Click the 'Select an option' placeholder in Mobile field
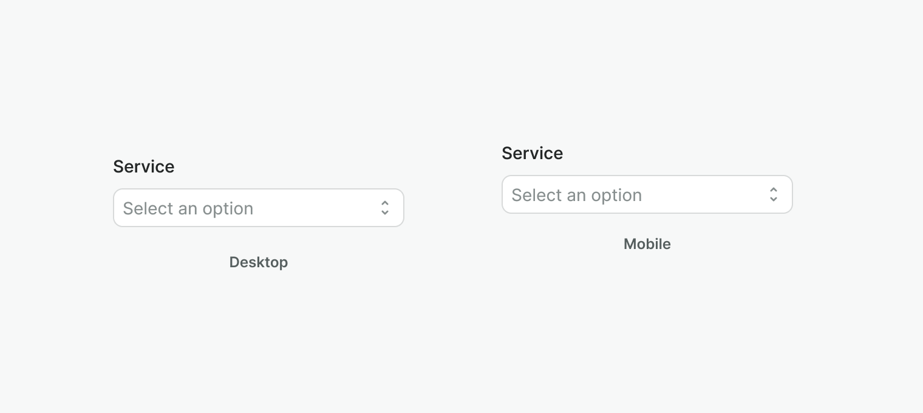This screenshot has width=923, height=413. pos(577,195)
